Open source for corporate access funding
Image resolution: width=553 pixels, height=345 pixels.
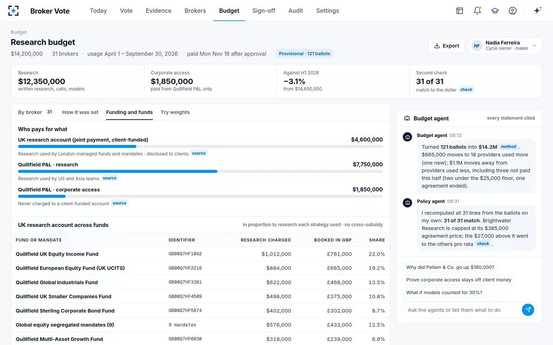(x=119, y=203)
